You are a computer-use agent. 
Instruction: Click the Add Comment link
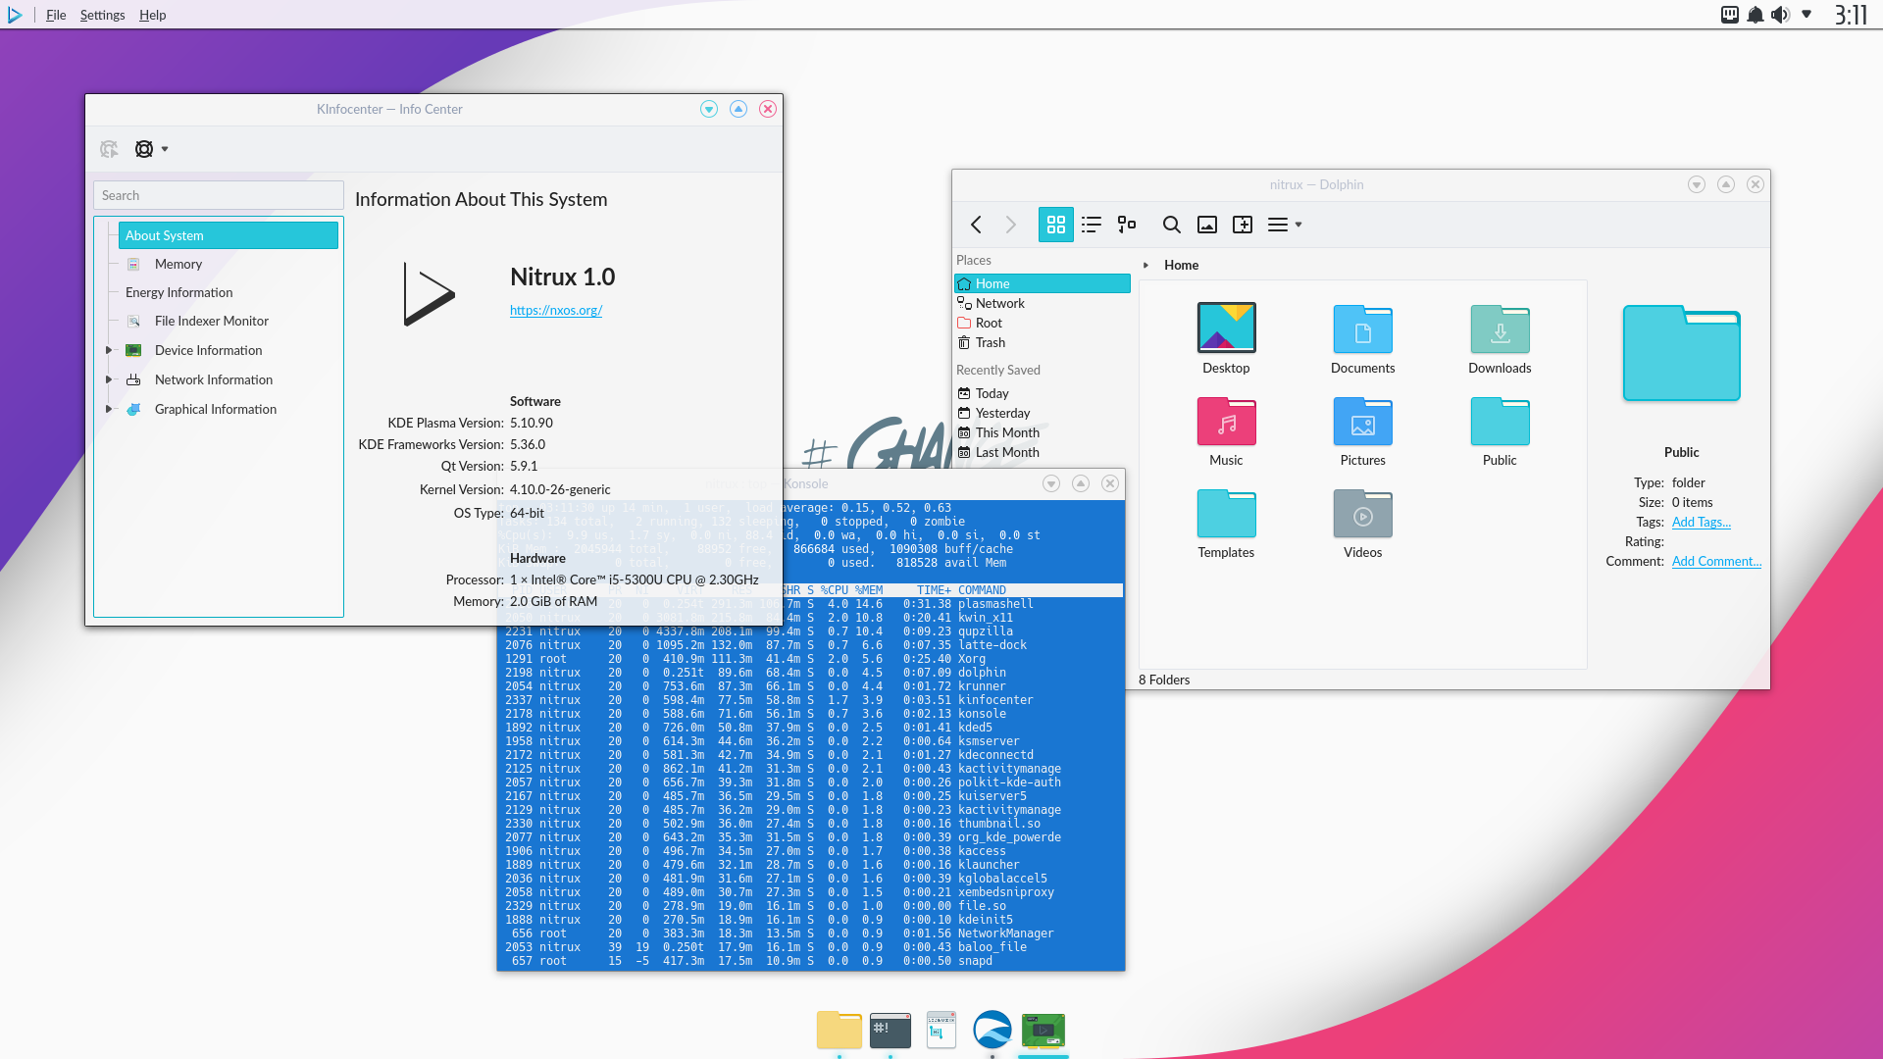tap(1716, 561)
